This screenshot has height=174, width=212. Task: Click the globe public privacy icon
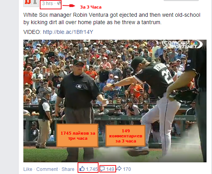[59, 3]
